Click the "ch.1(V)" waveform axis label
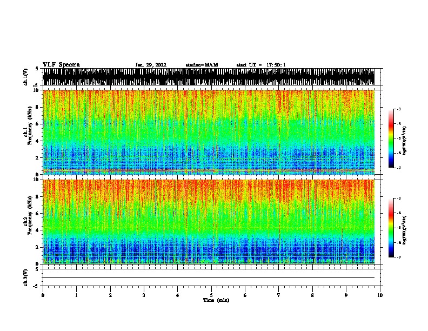 tap(26, 77)
